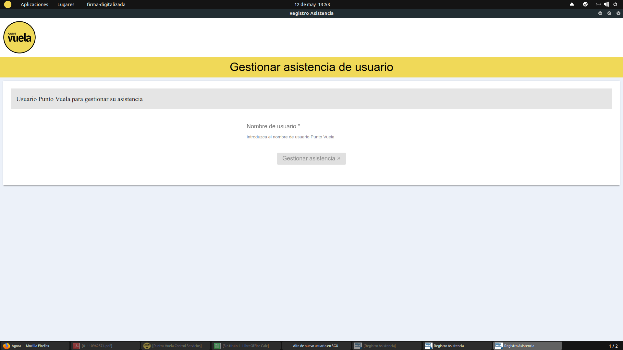
Task: Click the checkmark status tray icon
Action: click(x=585, y=5)
